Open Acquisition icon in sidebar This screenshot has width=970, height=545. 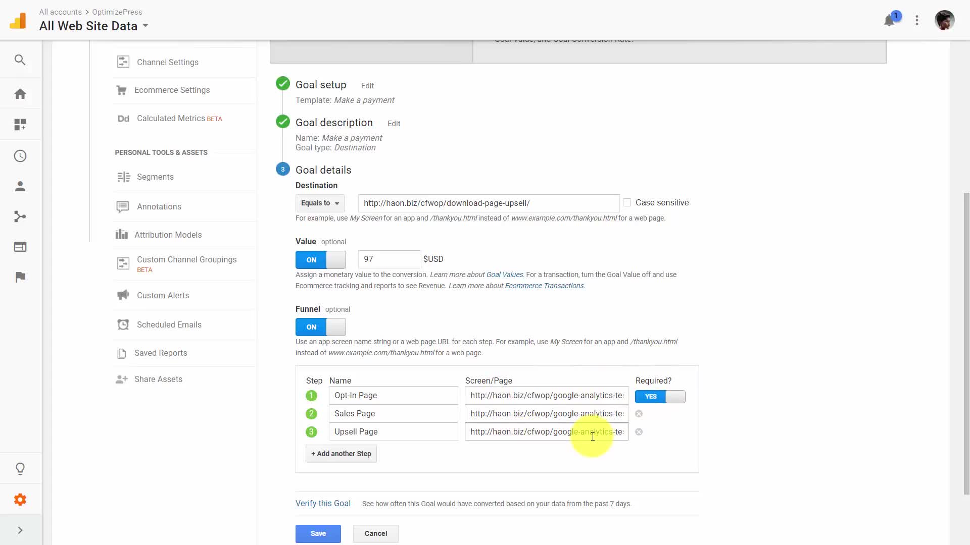tap(20, 216)
